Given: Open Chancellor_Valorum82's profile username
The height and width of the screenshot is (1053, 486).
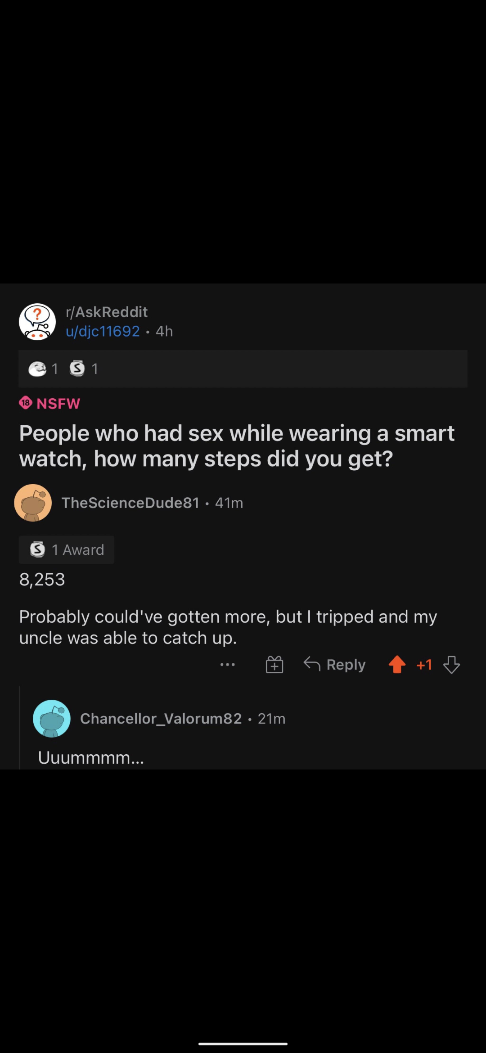Looking at the screenshot, I should tap(161, 719).
